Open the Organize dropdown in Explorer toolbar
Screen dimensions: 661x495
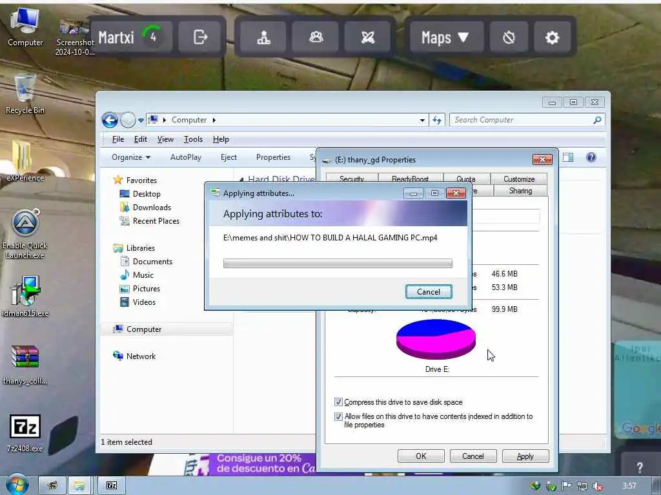(x=130, y=157)
